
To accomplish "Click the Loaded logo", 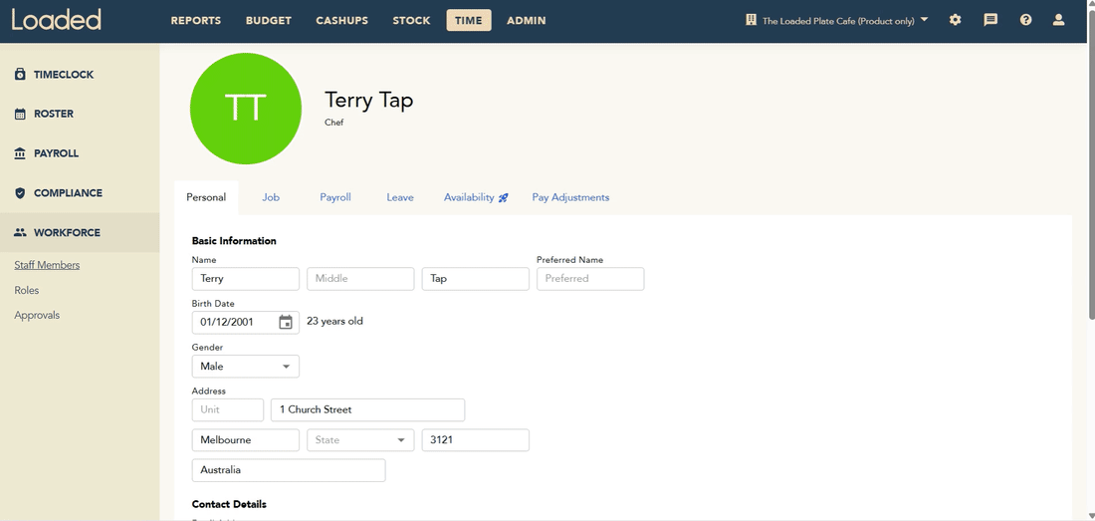I will tap(56, 20).
